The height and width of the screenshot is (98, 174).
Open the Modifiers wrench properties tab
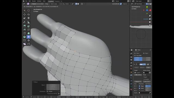point(131,75)
